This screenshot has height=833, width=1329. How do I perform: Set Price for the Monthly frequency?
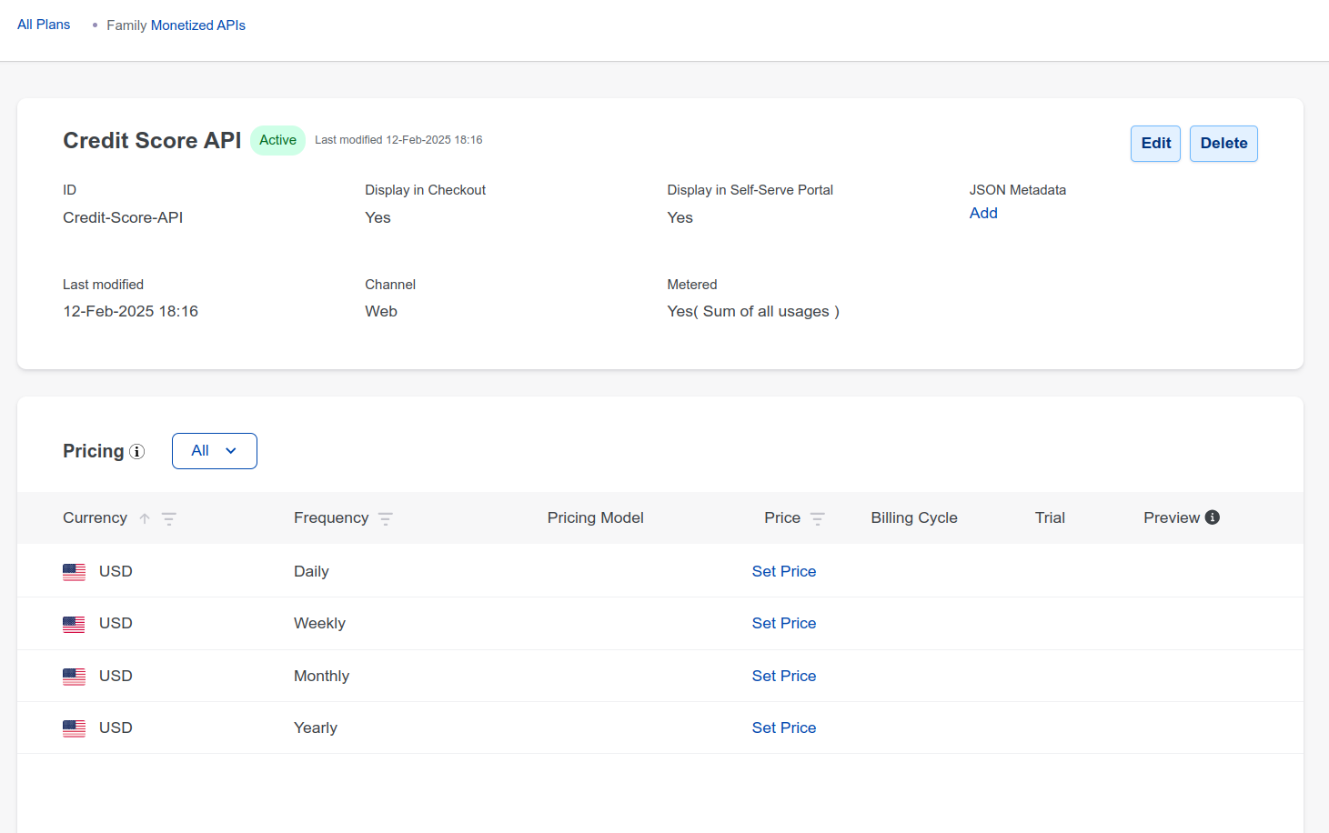(x=783, y=676)
